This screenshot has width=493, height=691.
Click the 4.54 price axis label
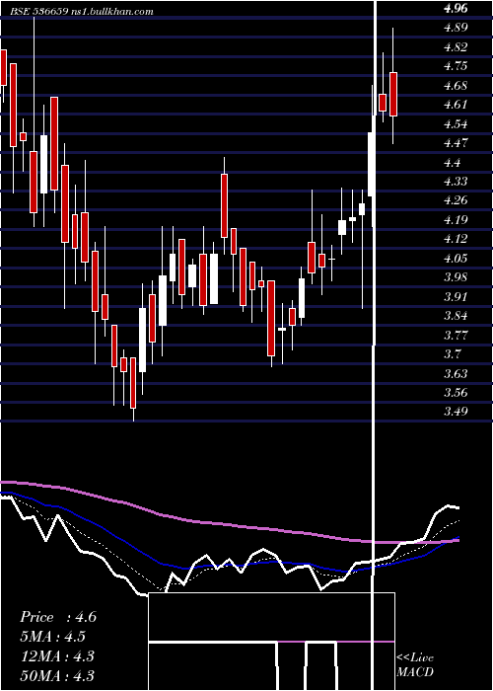click(456, 123)
